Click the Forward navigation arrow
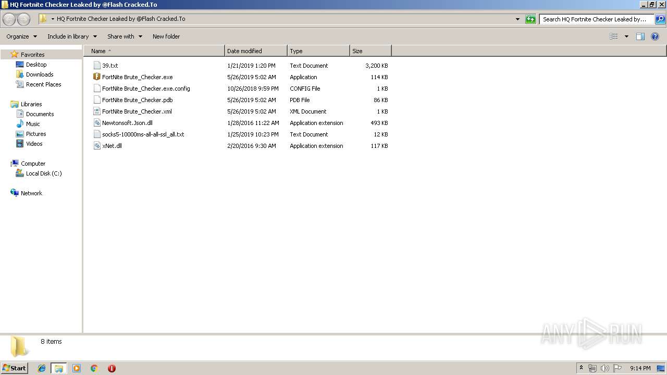The height and width of the screenshot is (375, 667). [24, 19]
